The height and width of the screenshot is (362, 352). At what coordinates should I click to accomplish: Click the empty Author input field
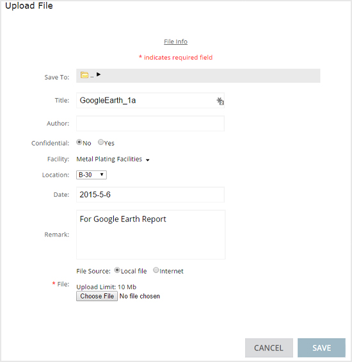tap(150, 124)
